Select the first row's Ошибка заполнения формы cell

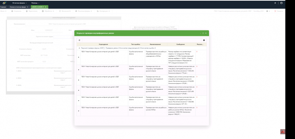coord(137,57)
